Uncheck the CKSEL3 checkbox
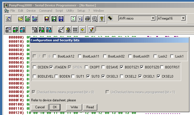 pyautogui.click(x=103, y=76)
